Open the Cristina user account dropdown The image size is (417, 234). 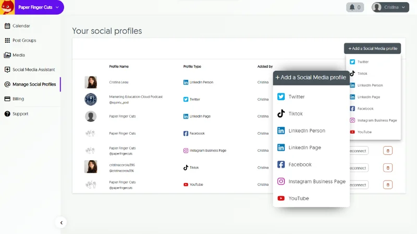coord(390,7)
